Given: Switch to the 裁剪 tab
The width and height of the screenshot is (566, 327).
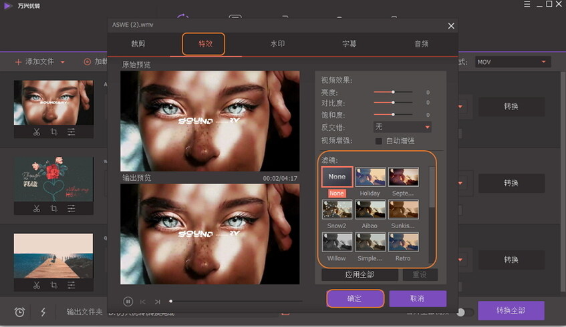Looking at the screenshot, I should (138, 44).
